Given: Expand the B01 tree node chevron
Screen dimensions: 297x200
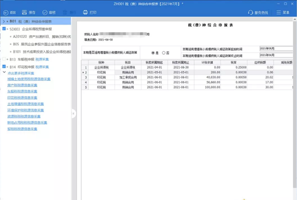Looking at the screenshot, I should [4, 21].
